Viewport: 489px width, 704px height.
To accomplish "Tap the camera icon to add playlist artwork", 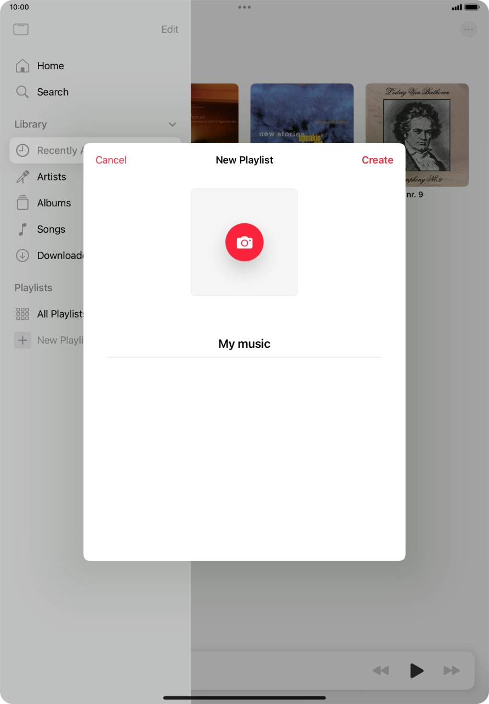I will tap(244, 242).
